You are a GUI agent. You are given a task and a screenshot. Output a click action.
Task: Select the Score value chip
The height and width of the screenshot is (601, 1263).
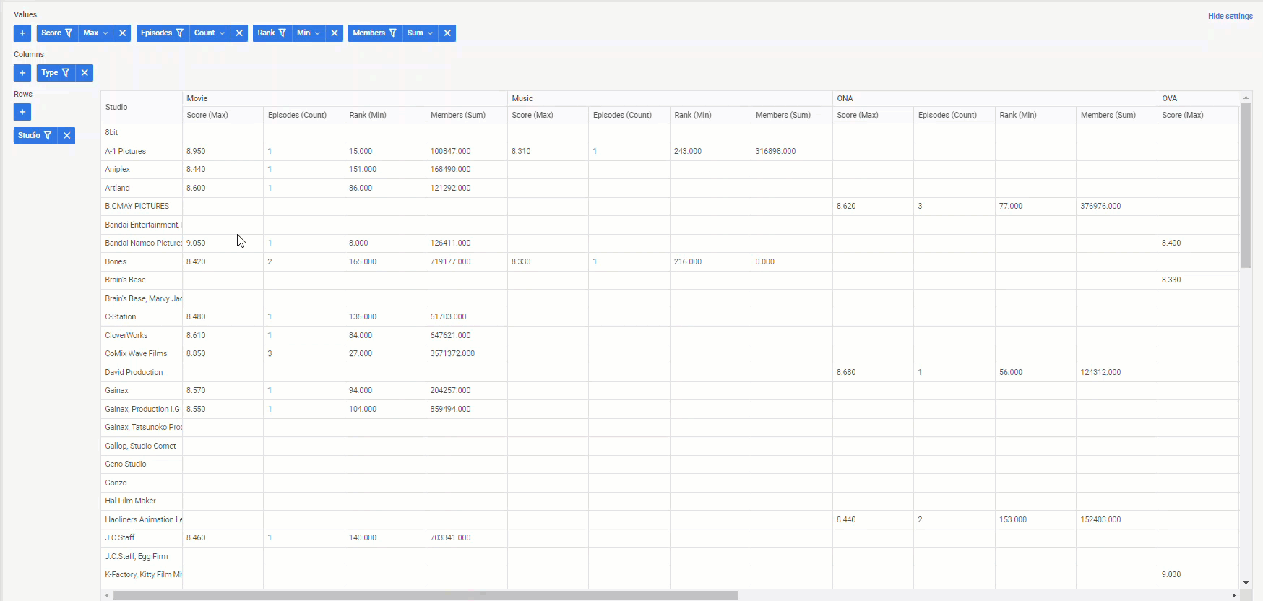point(51,33)
